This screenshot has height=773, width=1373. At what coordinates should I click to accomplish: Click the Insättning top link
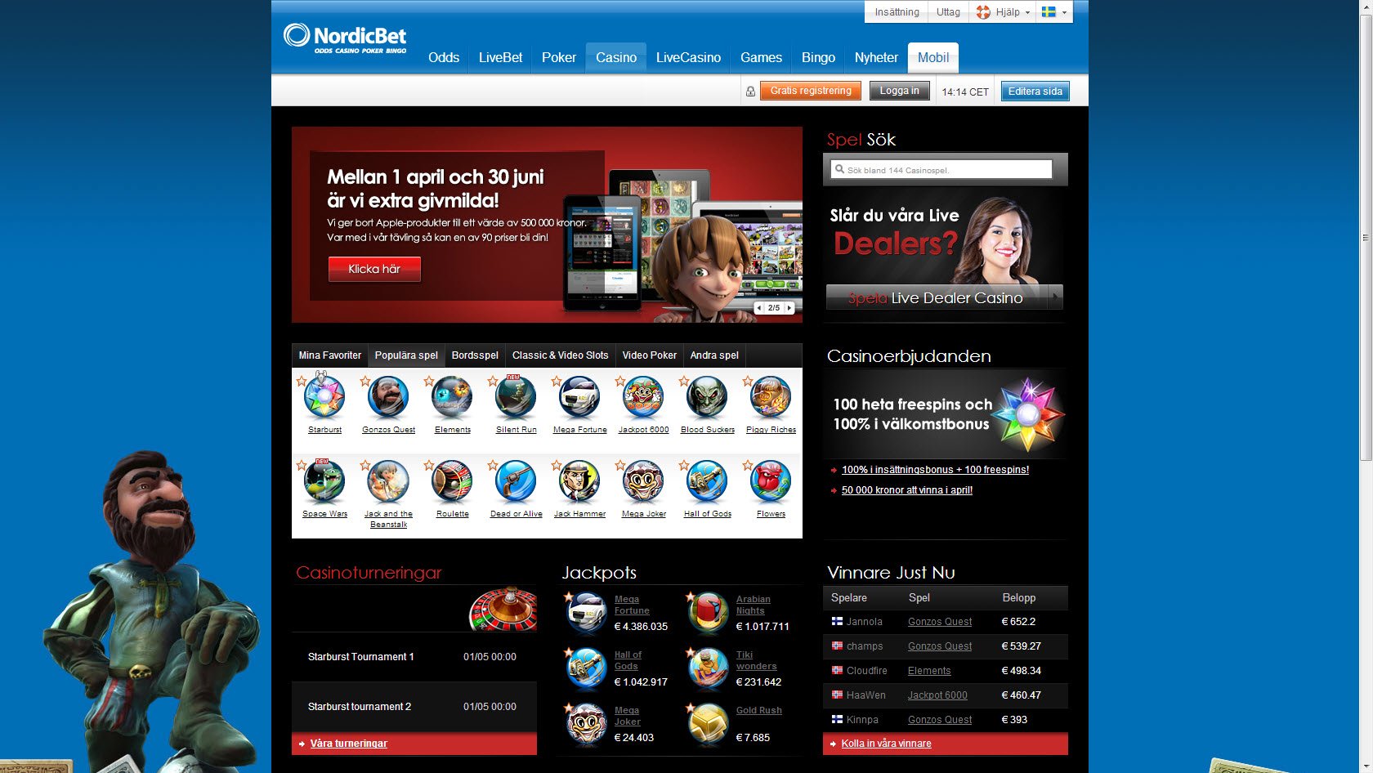[x=897, y=12]
